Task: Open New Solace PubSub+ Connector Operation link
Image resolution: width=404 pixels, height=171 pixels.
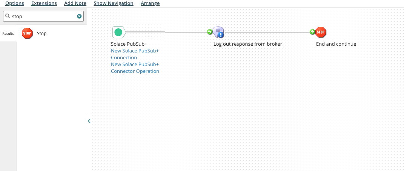Action: click(x=135, y=68)
